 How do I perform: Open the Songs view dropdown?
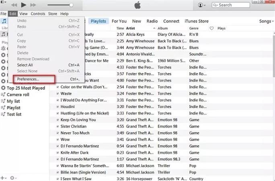point(266,21)
